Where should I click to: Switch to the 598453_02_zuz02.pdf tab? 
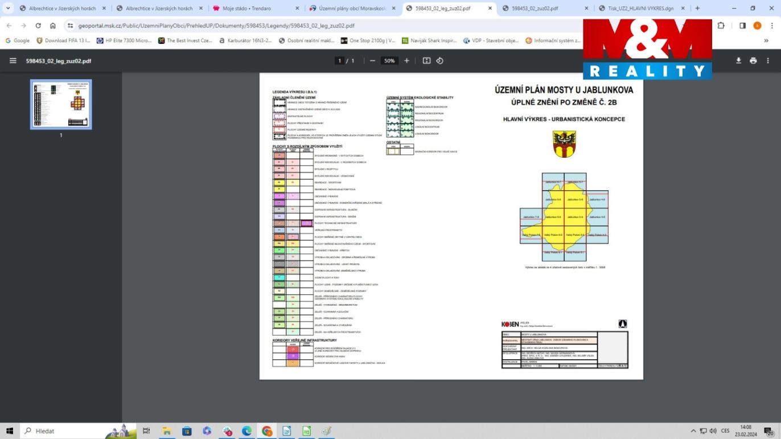545,9
